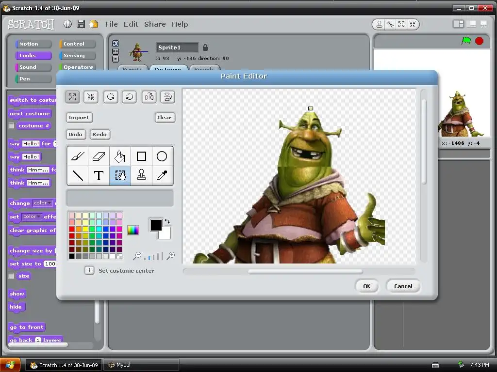Screen dimensions: 497x372
Task: Click the scissors delete toolbar icon
Action: pos(390,24)
